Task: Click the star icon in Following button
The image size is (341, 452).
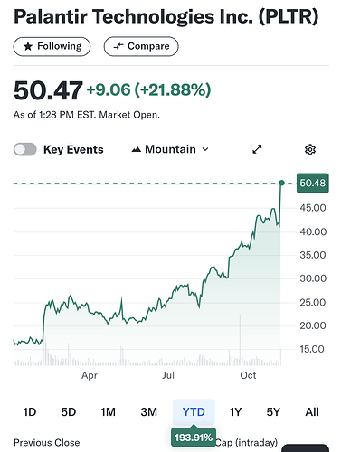Action: pos(28,46)
